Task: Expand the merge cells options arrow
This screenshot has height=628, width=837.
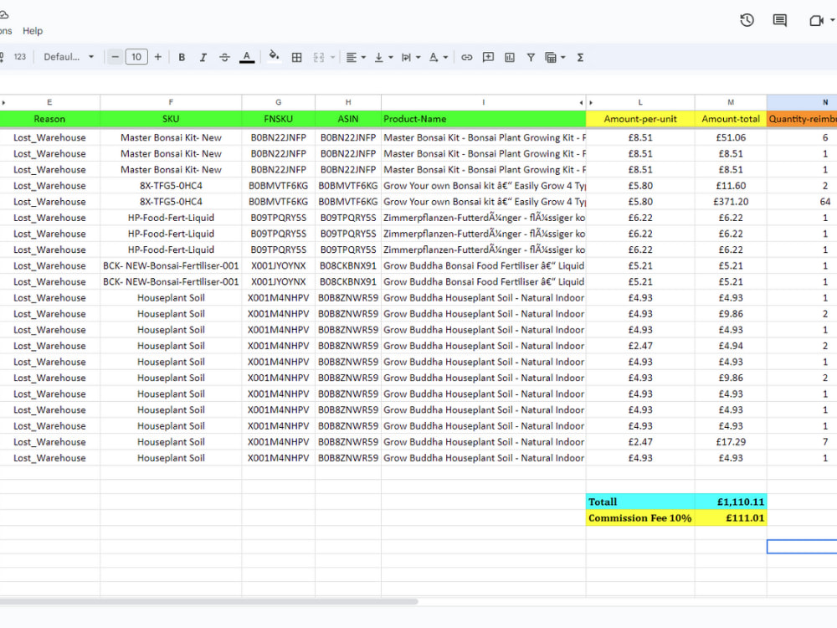Action: tap(332, 57)
